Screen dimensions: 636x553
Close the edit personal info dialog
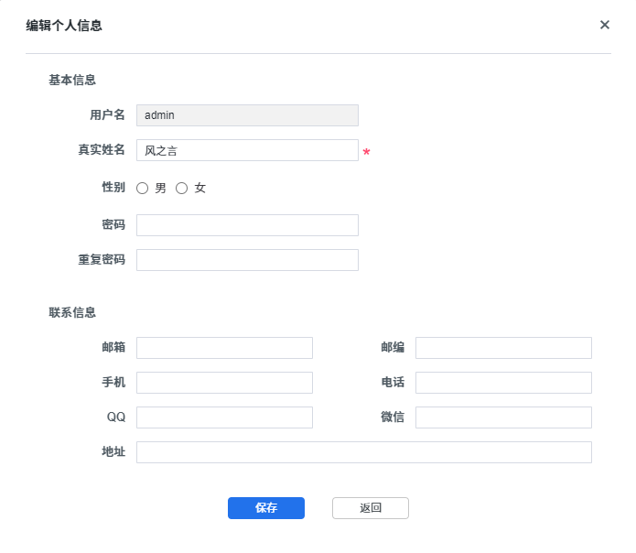604,25
